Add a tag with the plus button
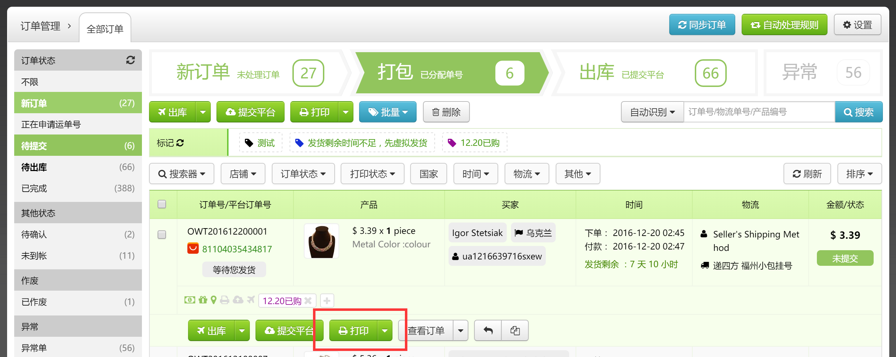 pyautogui.click(x=327, y=301)
